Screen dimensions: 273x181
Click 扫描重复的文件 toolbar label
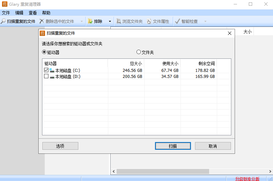[21, 21]
